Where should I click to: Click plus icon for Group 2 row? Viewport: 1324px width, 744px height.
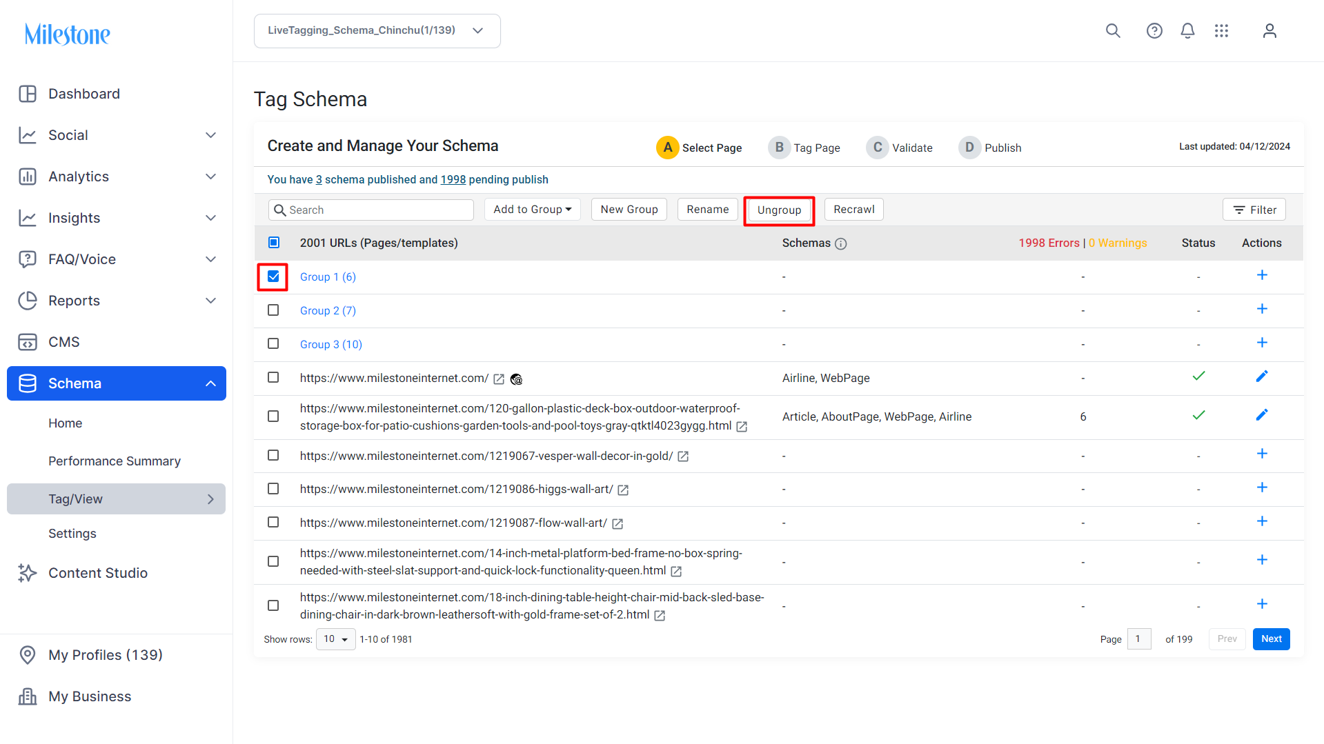tap(1262, 309)
